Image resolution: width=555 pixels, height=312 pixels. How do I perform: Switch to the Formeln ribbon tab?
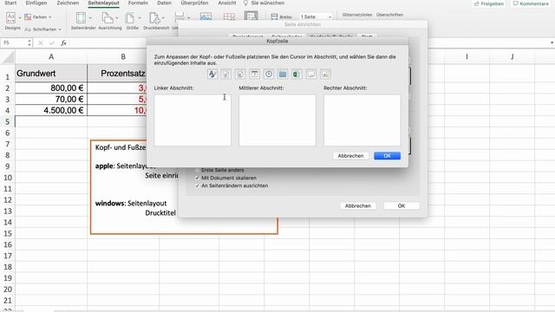pyautogui.click(x=138, y=3)
